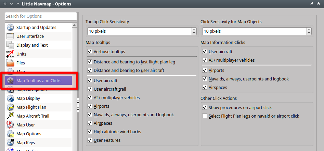The height and width of the screenshot is (151, 324).
Task: Select Display and Text category
Action: tap(39, 45)
